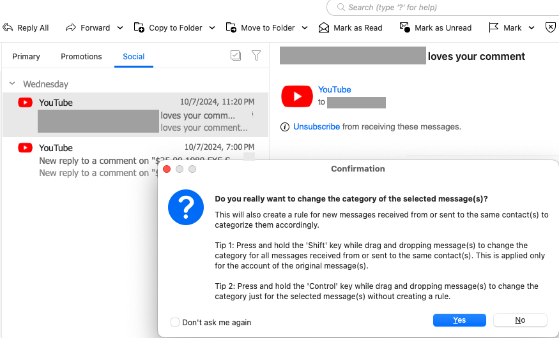Open the Mark dropdown arrow
This screenshot has width=559, height=338.
(531, 28)
